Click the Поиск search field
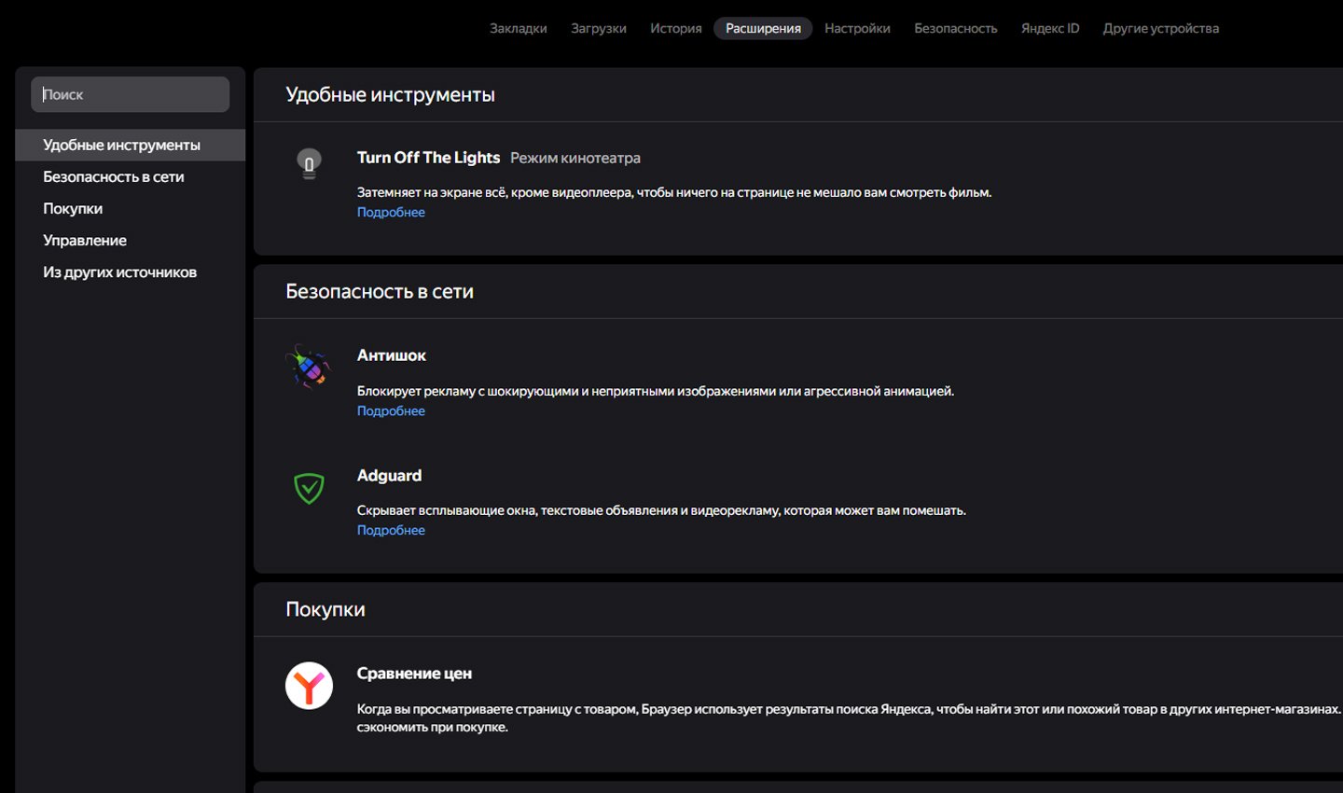Image resolution: width=1343 pixels, height=793 pixels. pos(130,94)
